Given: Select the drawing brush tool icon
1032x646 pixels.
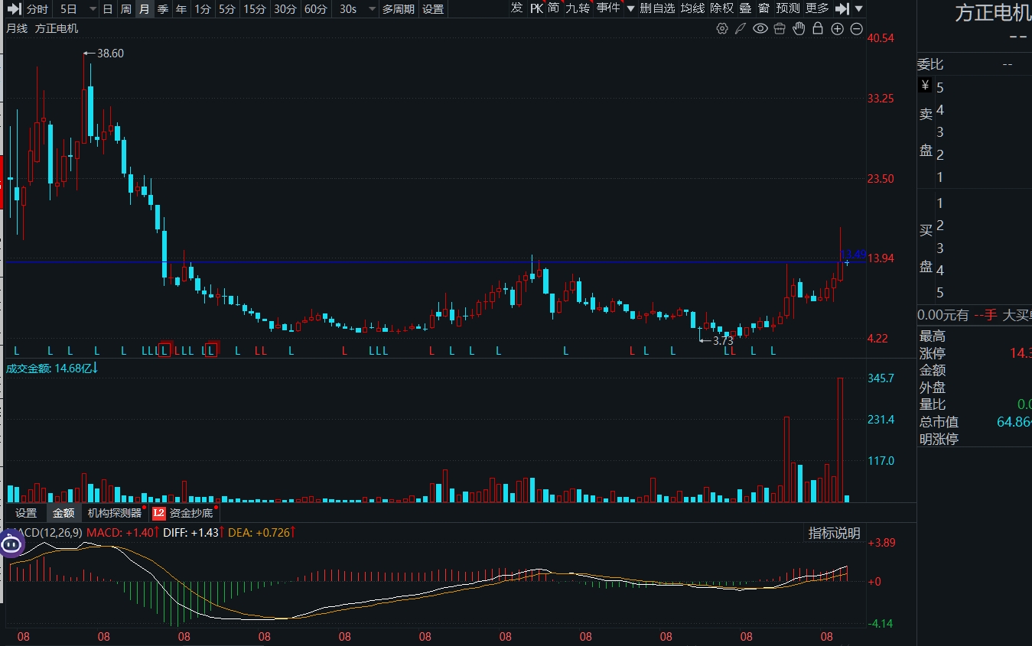Looking at the screenshot, I should (741, 29).
